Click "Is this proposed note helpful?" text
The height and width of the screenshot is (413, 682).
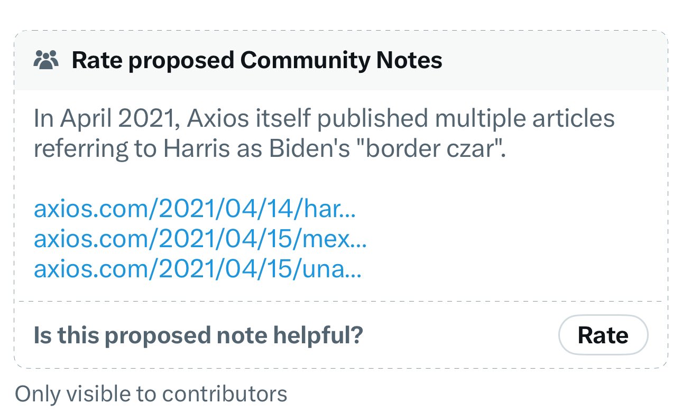pos(198,335)
